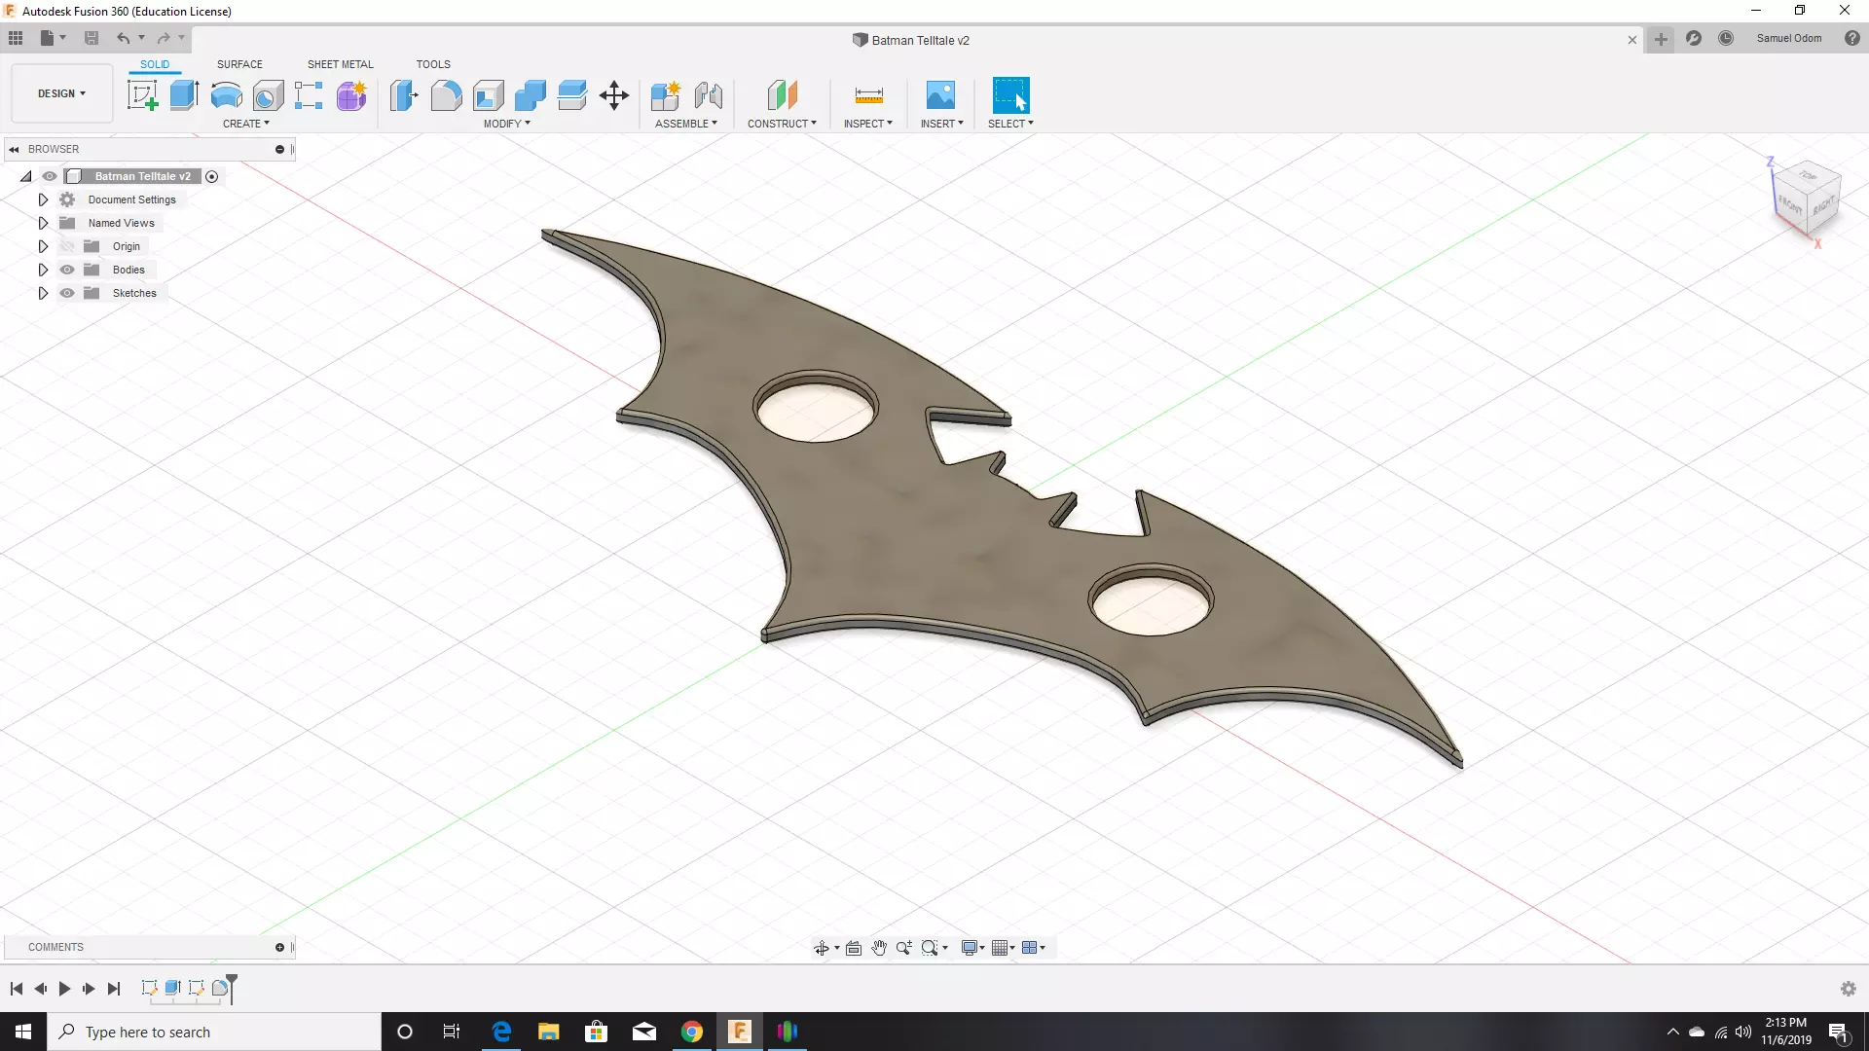Activate the Batman Telltale v2 radio button

(x=211, y=176)
